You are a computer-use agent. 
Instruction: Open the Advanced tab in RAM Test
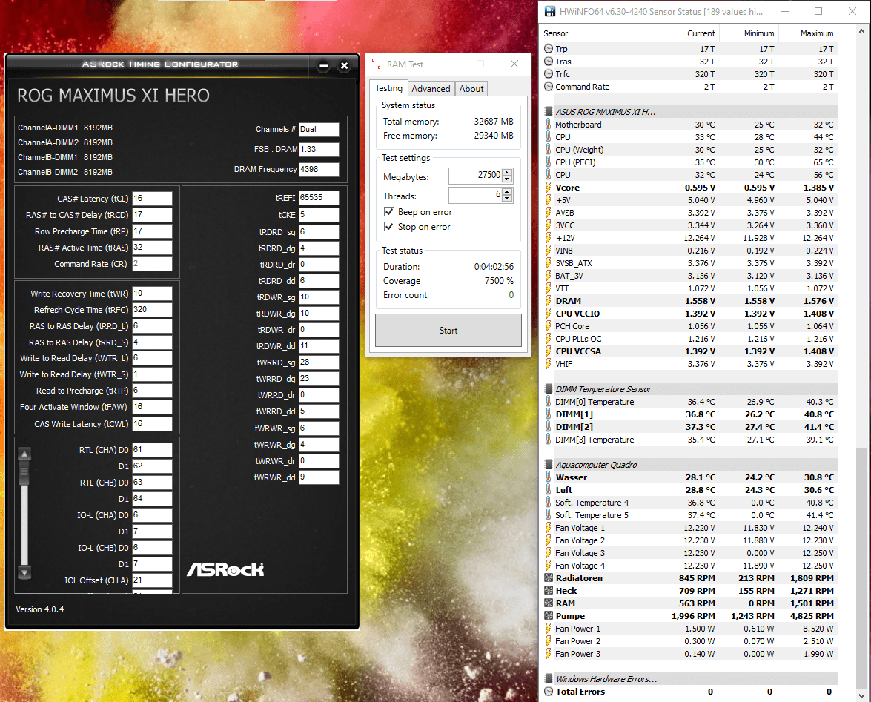click(x=431, y=89)
